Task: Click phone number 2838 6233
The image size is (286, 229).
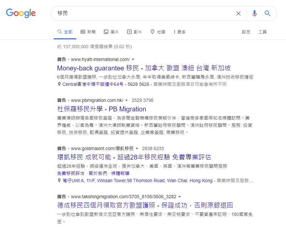Action: pos(153,148)
